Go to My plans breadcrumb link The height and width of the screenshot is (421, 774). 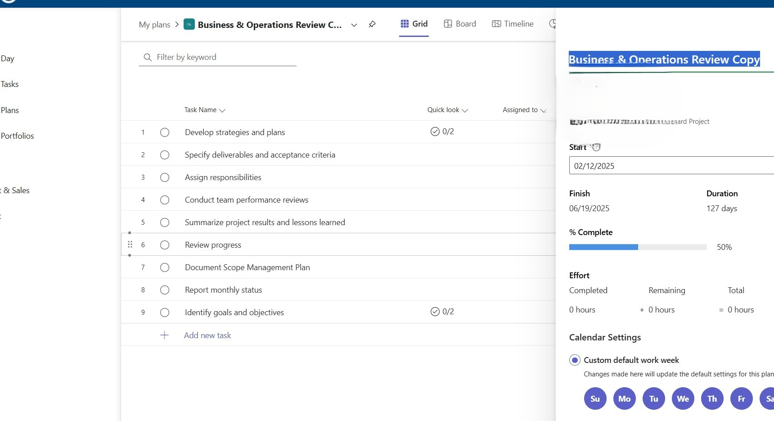pos(154,25)
